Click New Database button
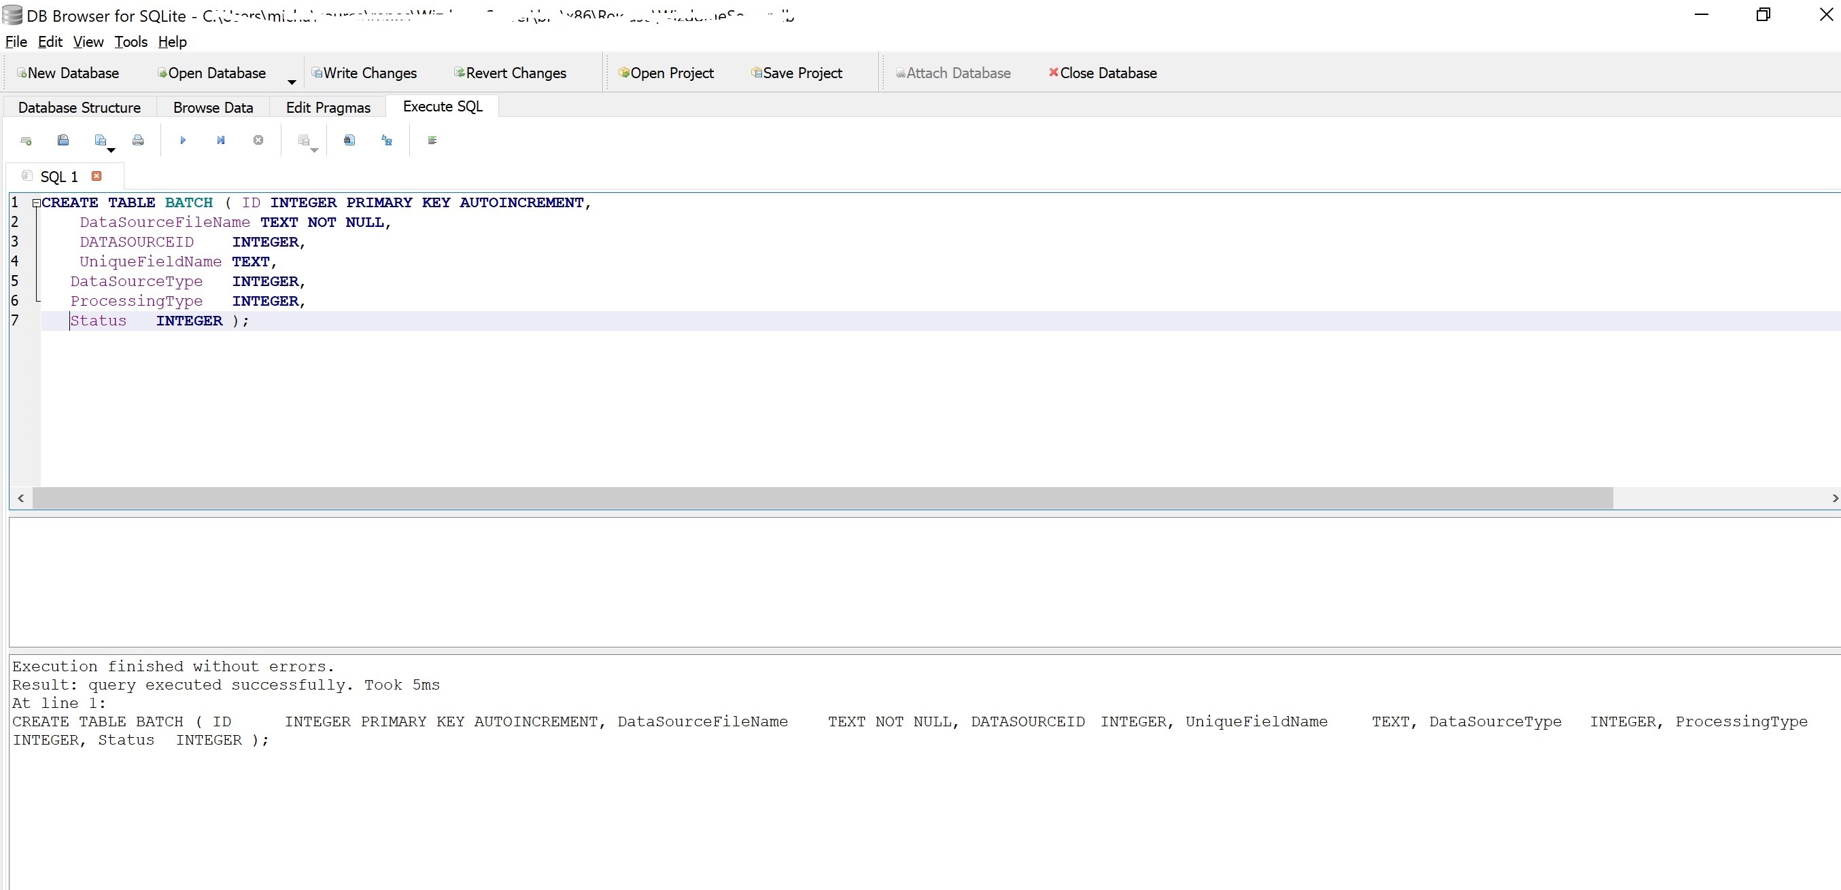The image size is (1841, 890). [68, 73]
